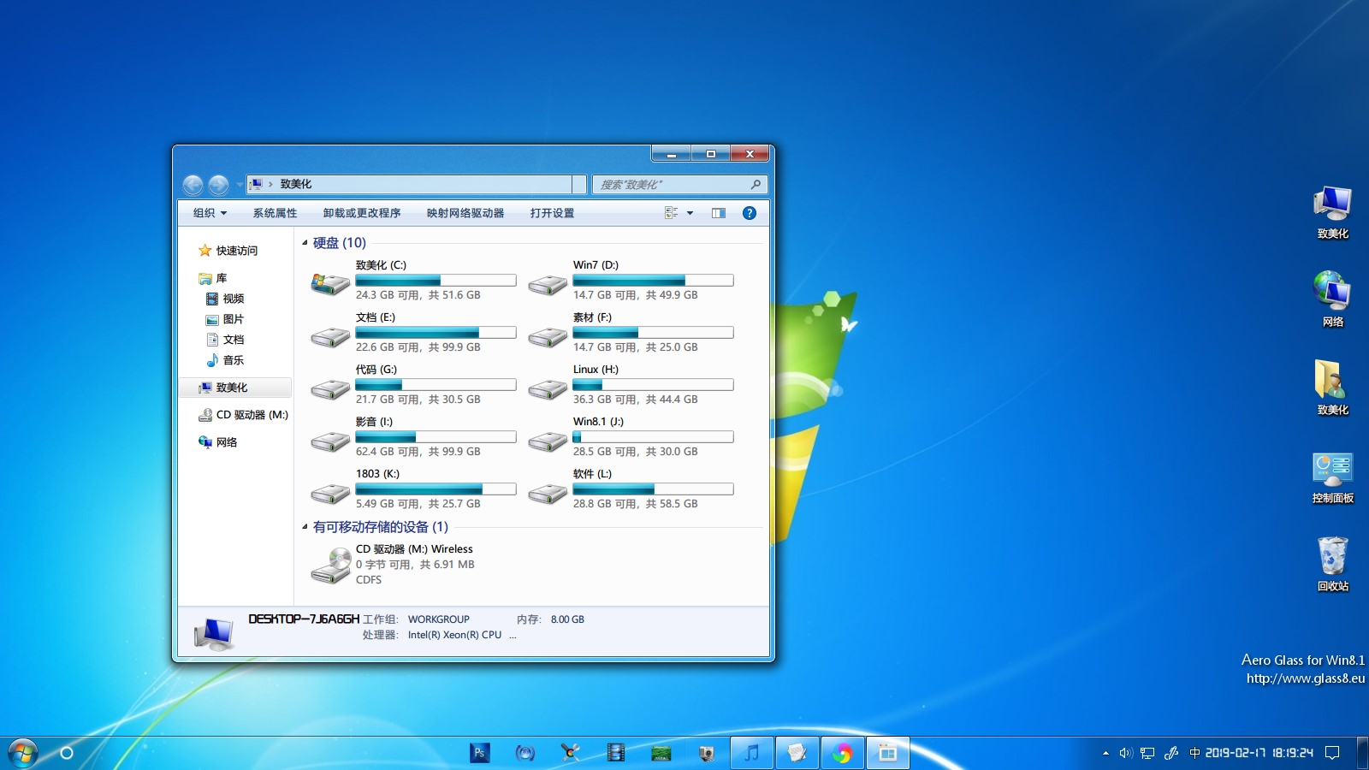Click 打开设置 in the command bar
The image size is (1369, 770).
(550, 212)
